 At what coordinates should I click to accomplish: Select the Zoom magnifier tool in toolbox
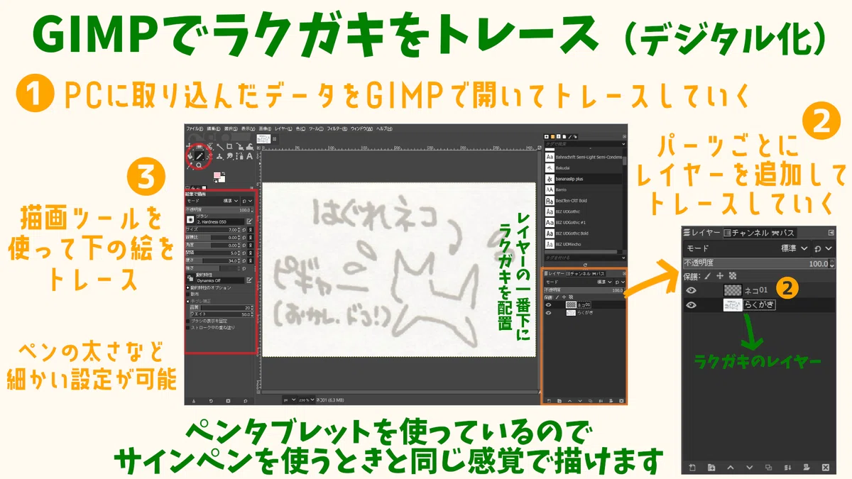tap(199, 165)
